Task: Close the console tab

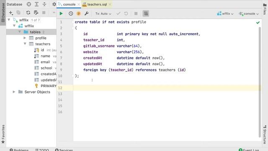Action: (x=79, y=5)
